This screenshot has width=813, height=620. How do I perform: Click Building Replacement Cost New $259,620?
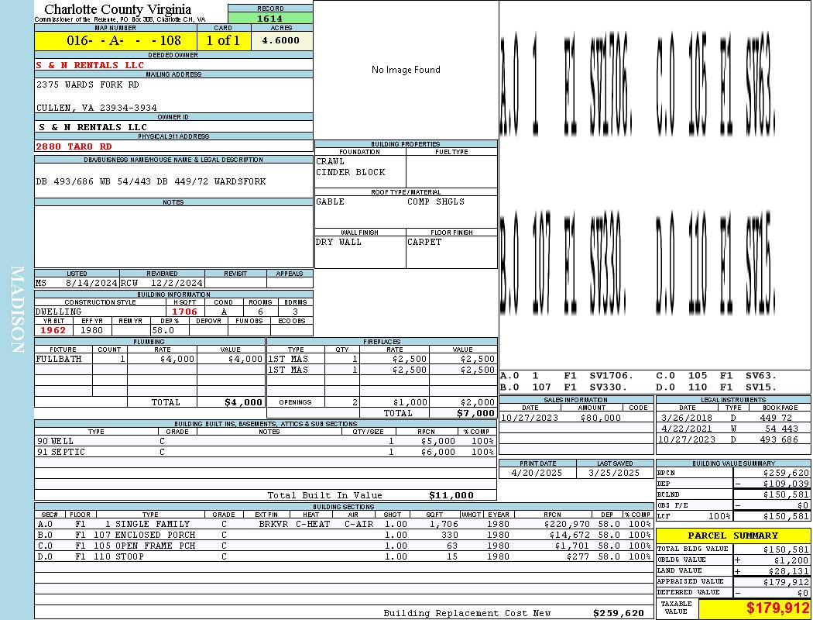[619, 613]
